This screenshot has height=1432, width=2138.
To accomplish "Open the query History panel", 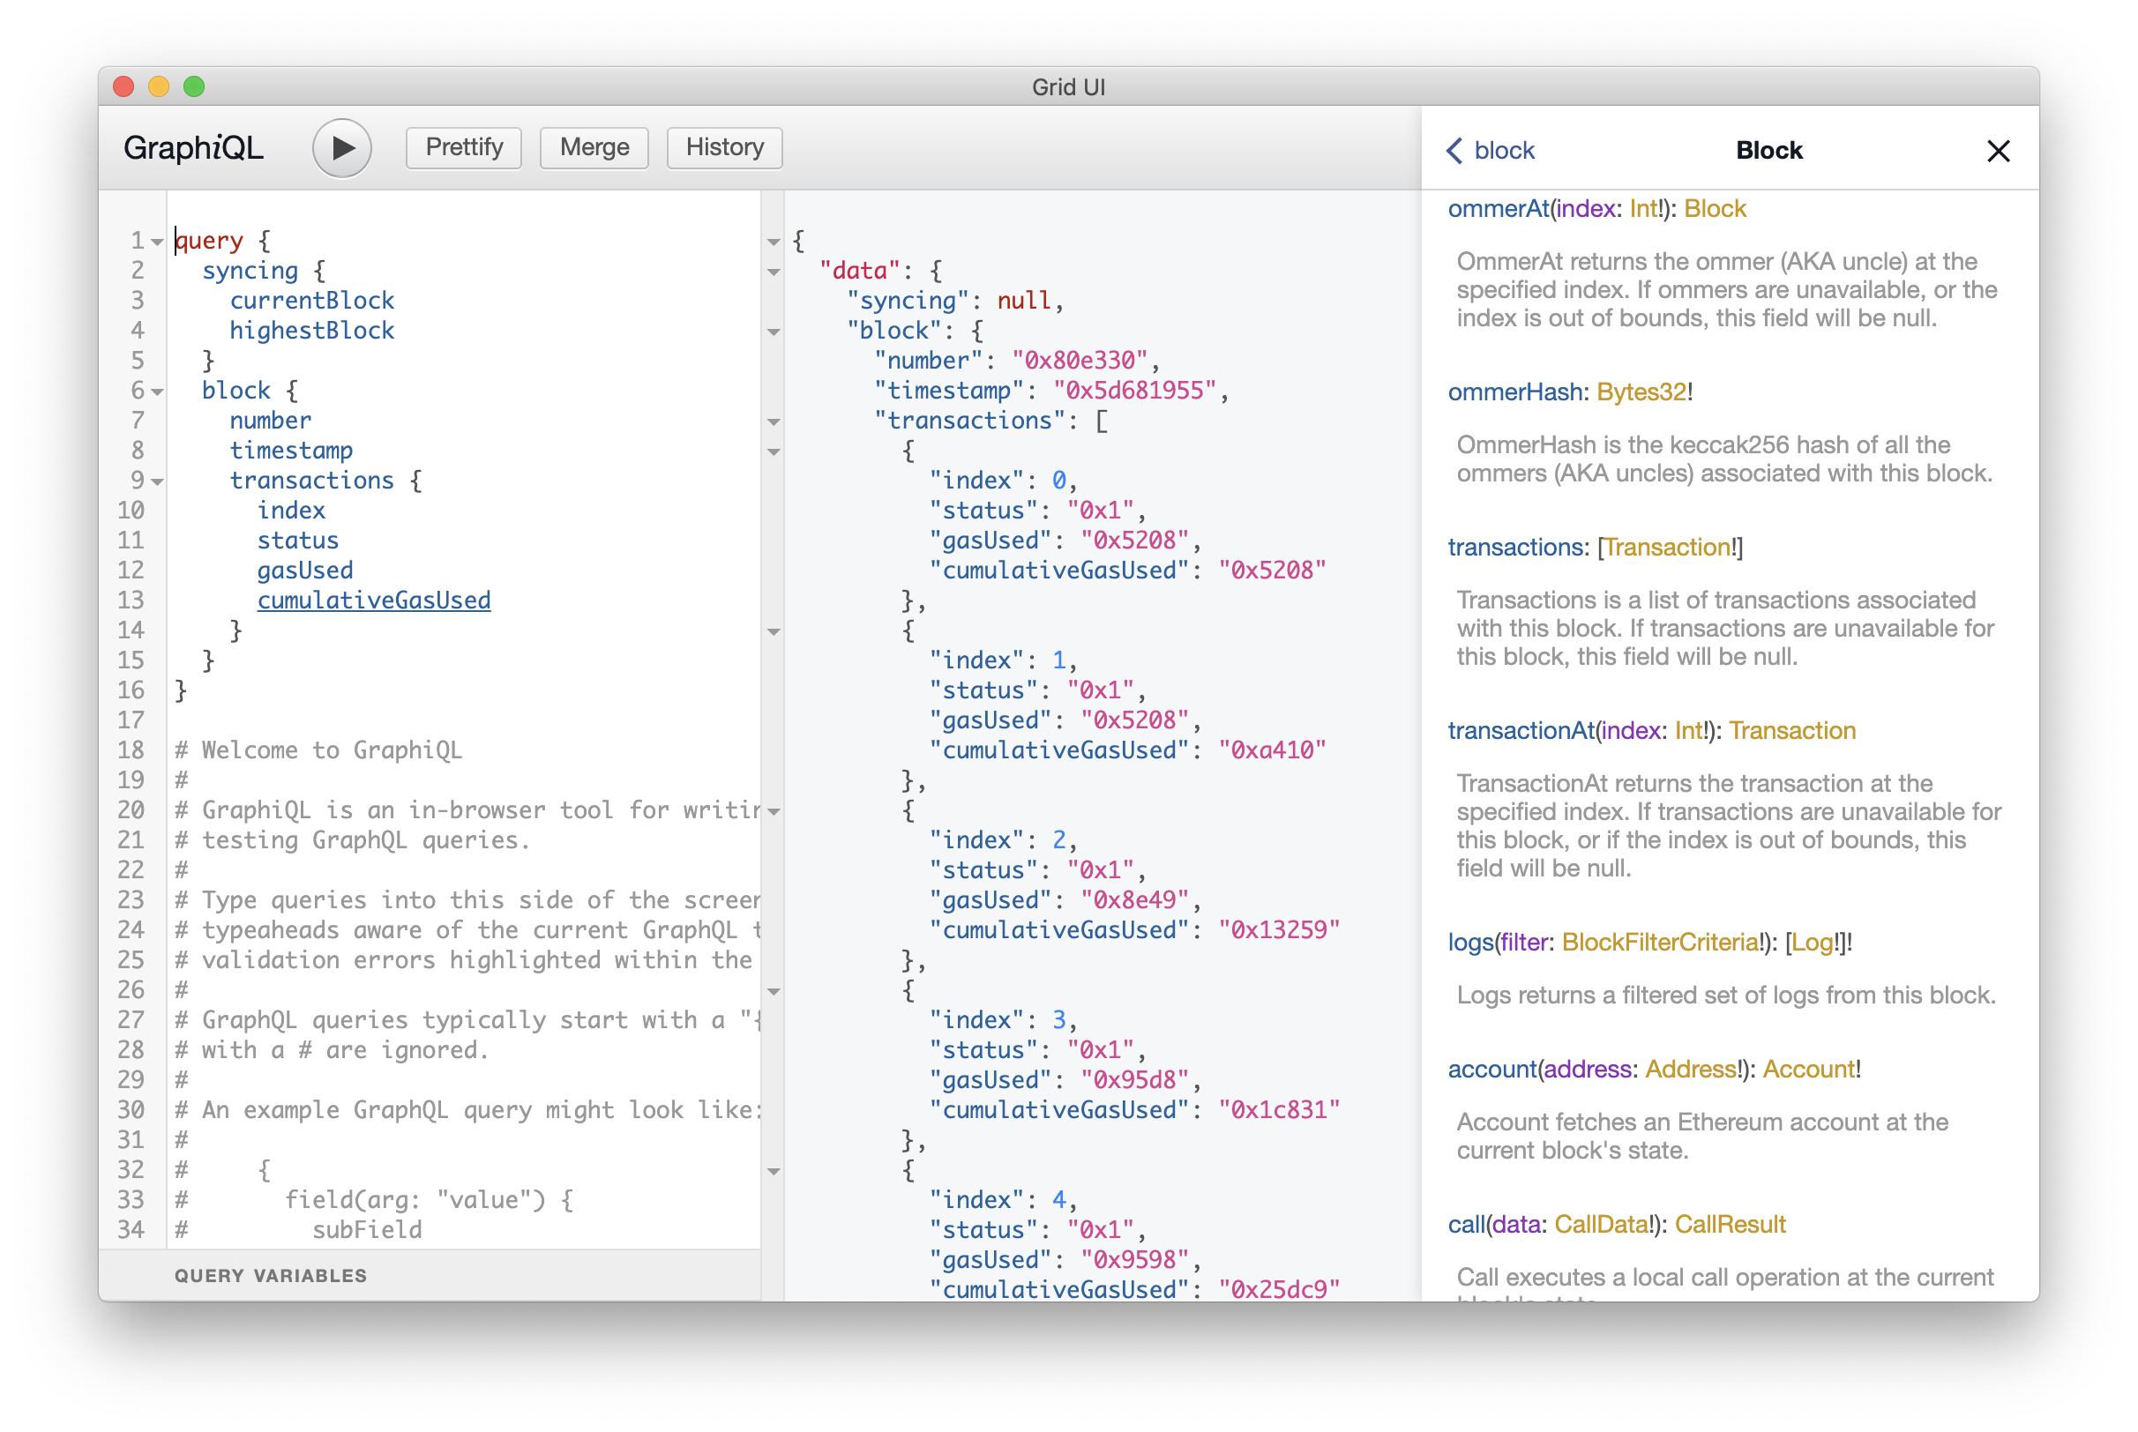I will (x=724, y=148).
